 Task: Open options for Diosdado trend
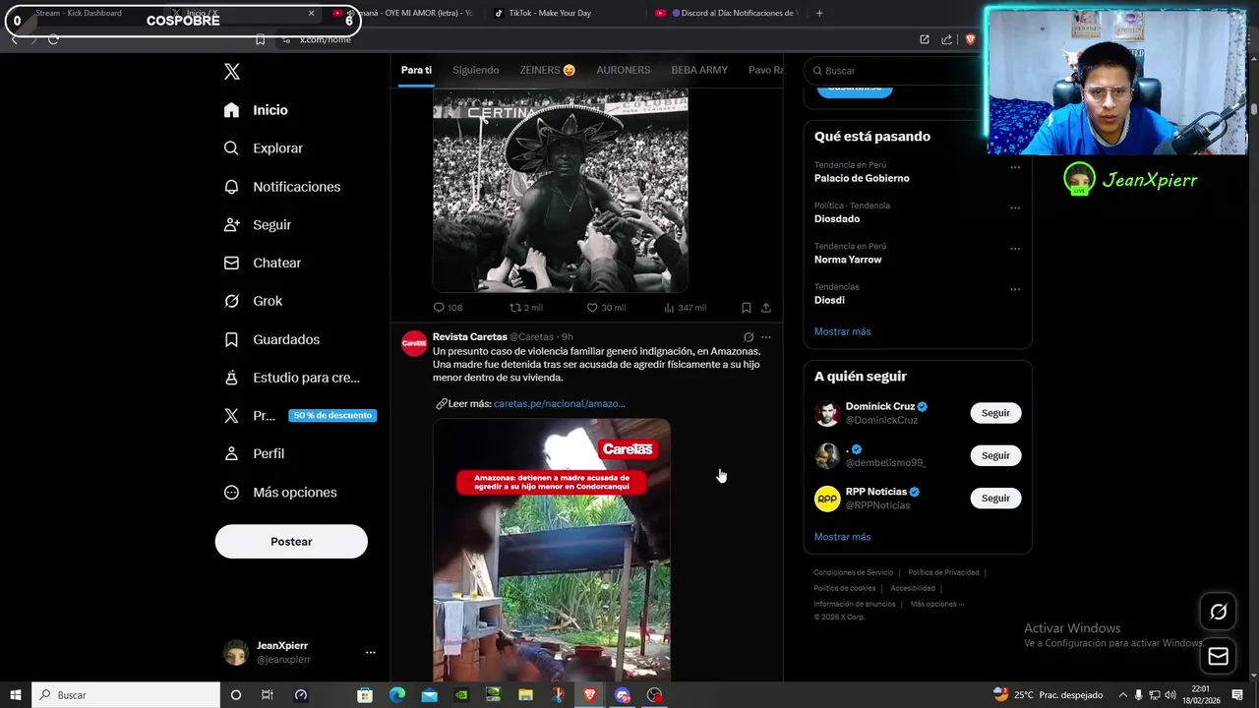pos(1015,207)
